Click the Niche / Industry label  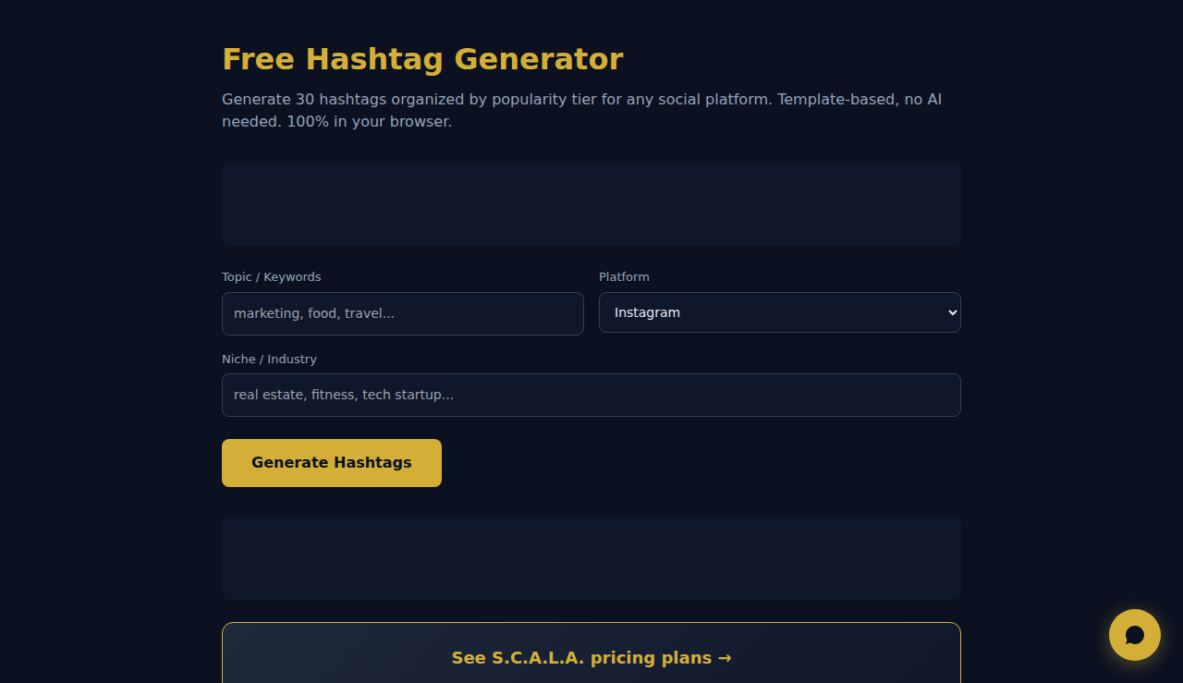pos(269,359)
